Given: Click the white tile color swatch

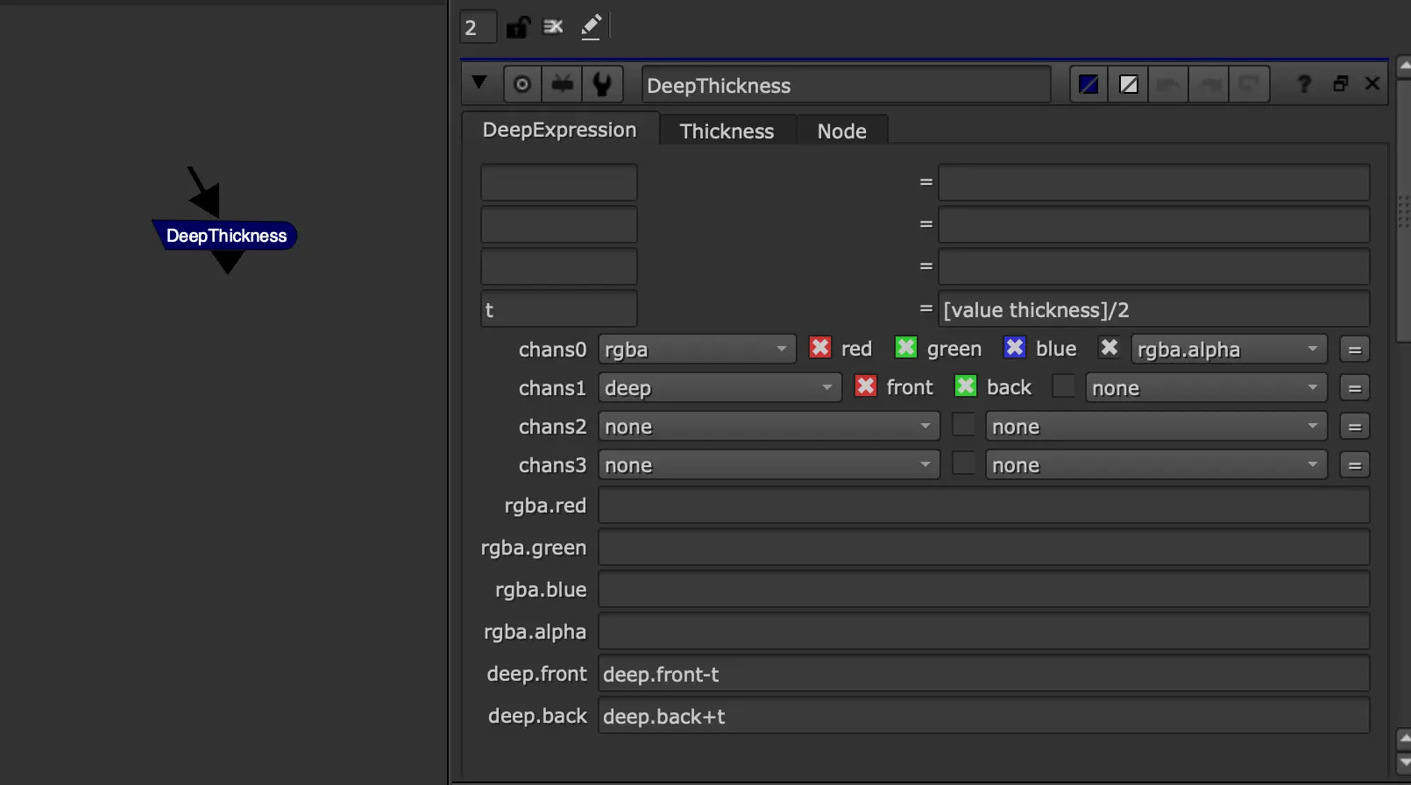Looking at the screenshot, I should 1129,85.
